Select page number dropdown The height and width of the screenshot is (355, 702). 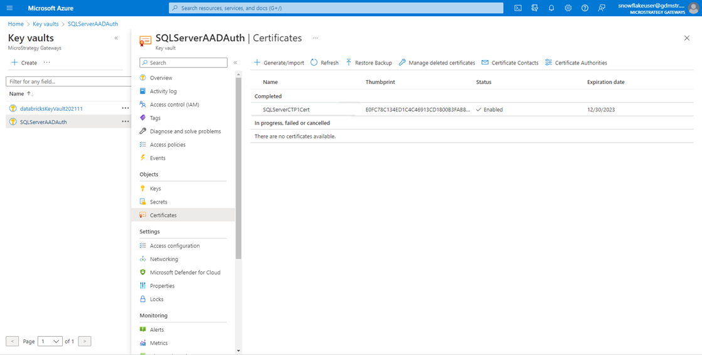(50, 341)
